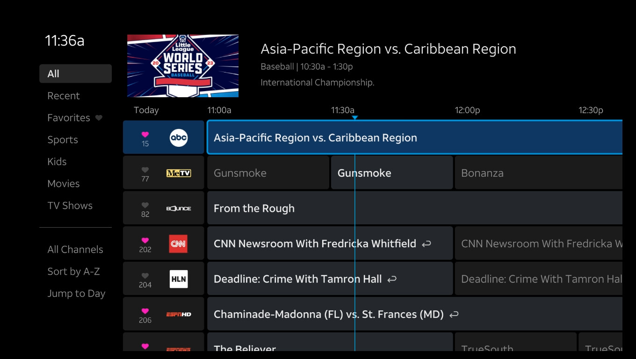Open the All Channels filter
Viewport: 636px width, 359px height.
(x=75, y=250)
